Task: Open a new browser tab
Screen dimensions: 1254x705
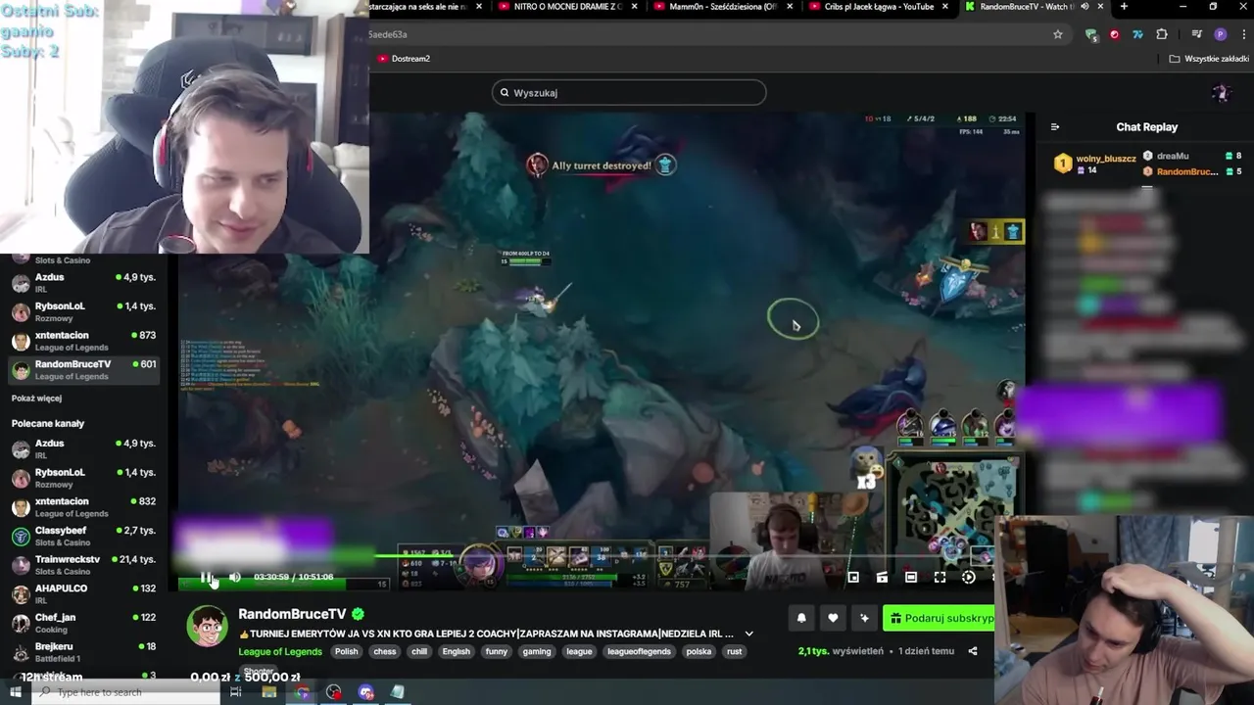Action: coord(1124,7)
